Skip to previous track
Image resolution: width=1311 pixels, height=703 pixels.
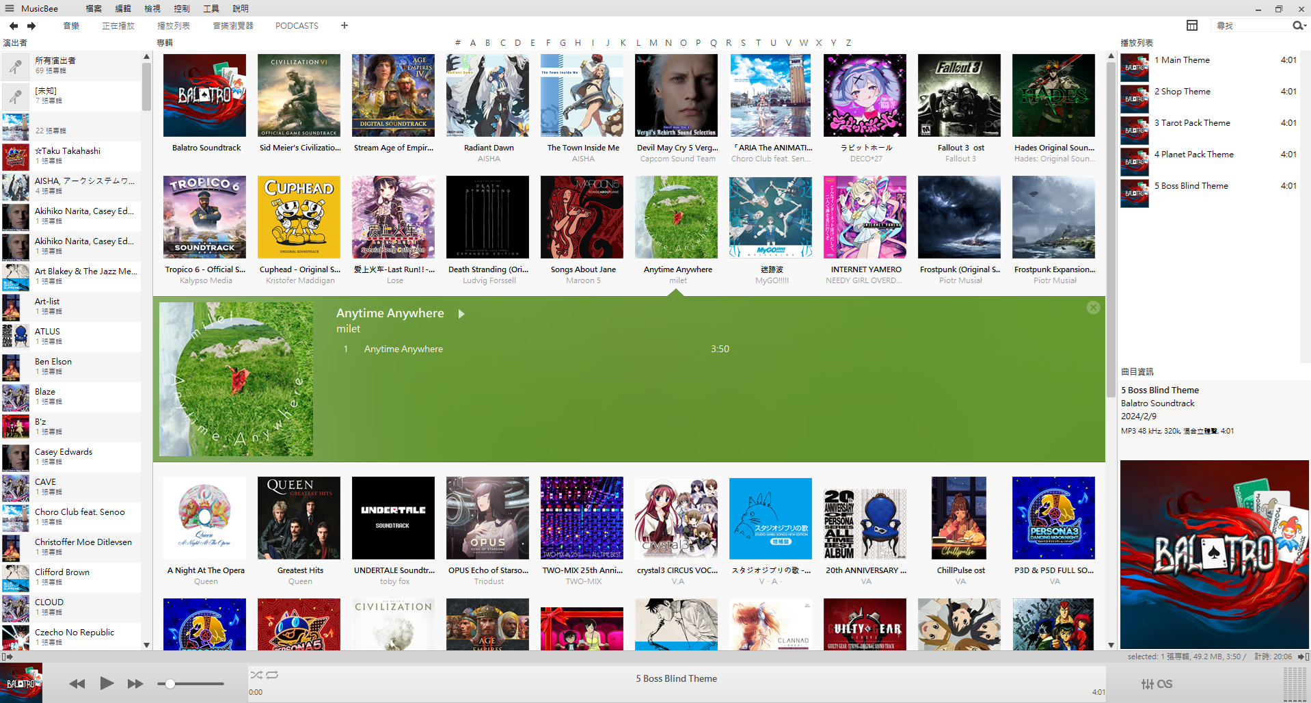coord(77,683)
